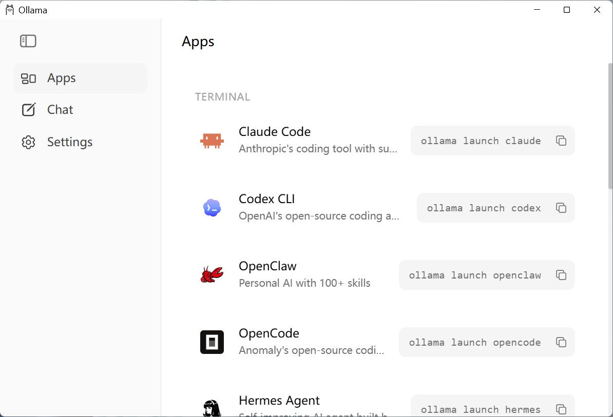Copy the 'ollama launch opencode' command
Viewport: 613px width, 417px height.
561,342
